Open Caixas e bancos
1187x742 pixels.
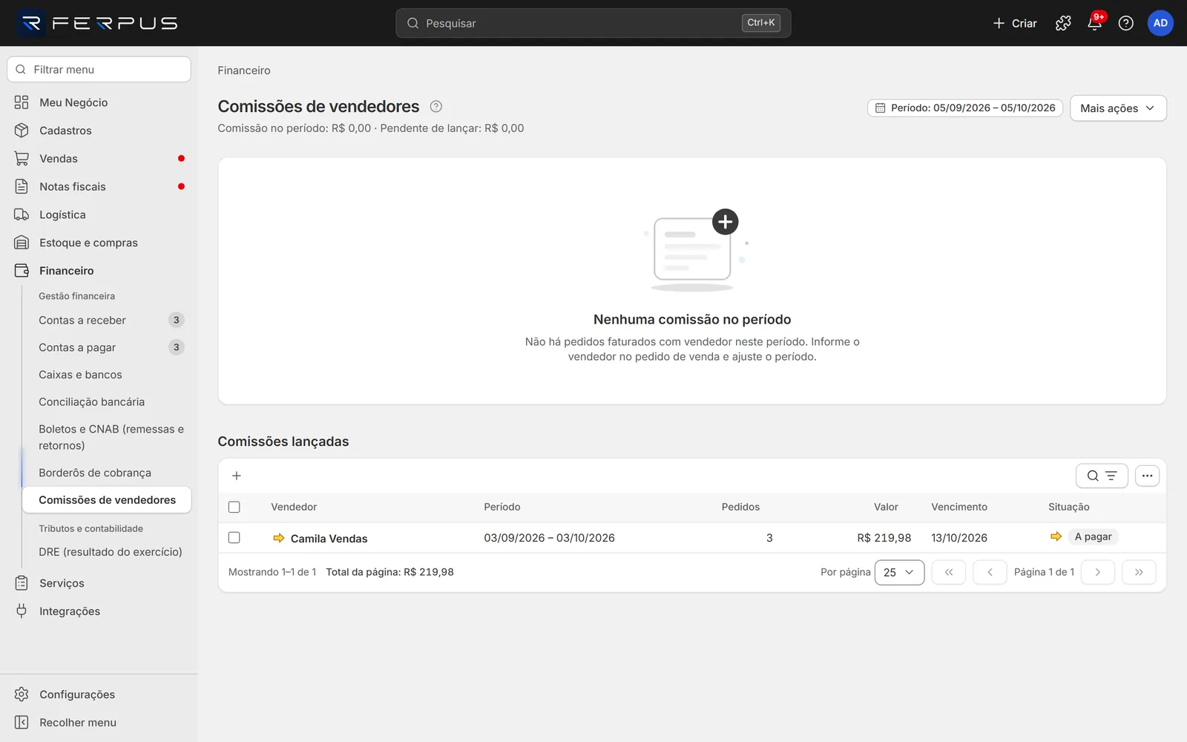point(106,375)
